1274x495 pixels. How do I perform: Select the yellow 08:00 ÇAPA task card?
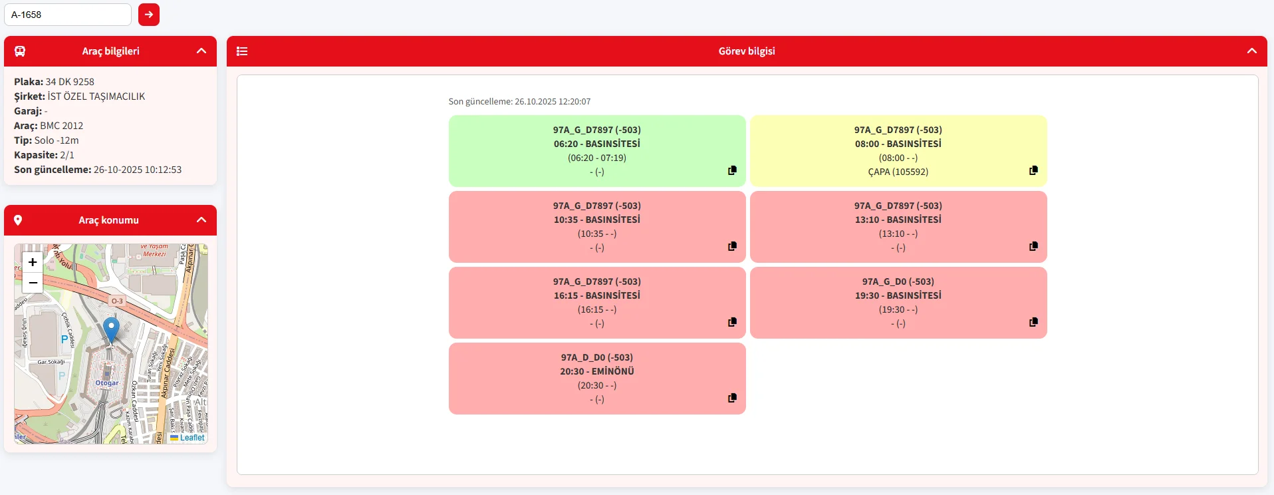[898, 150]
